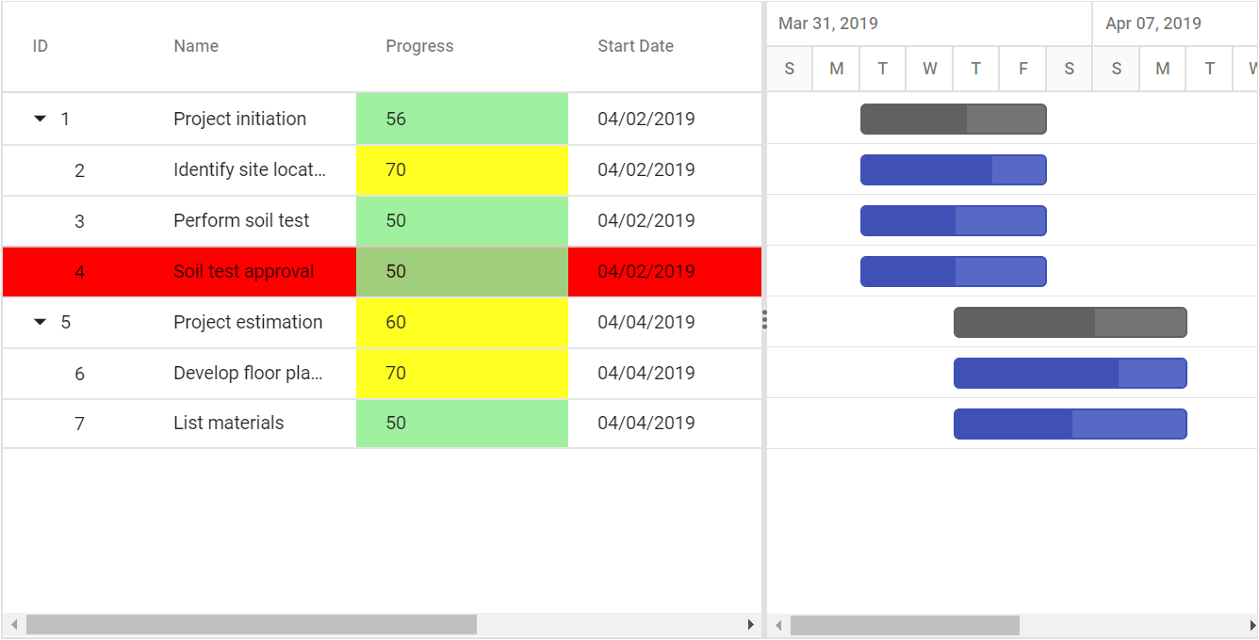Click the green progress cell showing 56
Viewport: 1259px width, 640px height.
[462, 119]
